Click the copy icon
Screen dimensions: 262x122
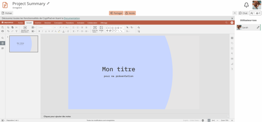pos(8,28)
